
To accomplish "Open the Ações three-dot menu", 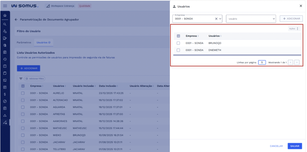I will pyautogui.click(x=297, y=29).
